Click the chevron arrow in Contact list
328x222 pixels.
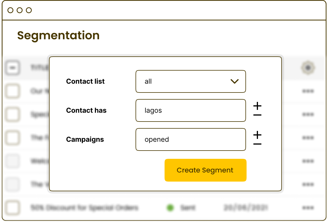click(x=235, y=81)
